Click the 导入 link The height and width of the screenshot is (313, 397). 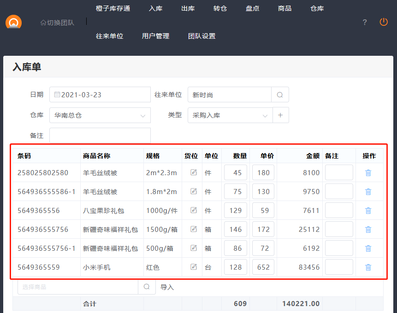coord(167,287)
